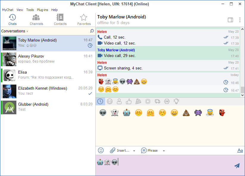Viewport: 245px width, 176px height.
Task: Select the thumbs-up gestures emoji category
Action: [129, 102]
